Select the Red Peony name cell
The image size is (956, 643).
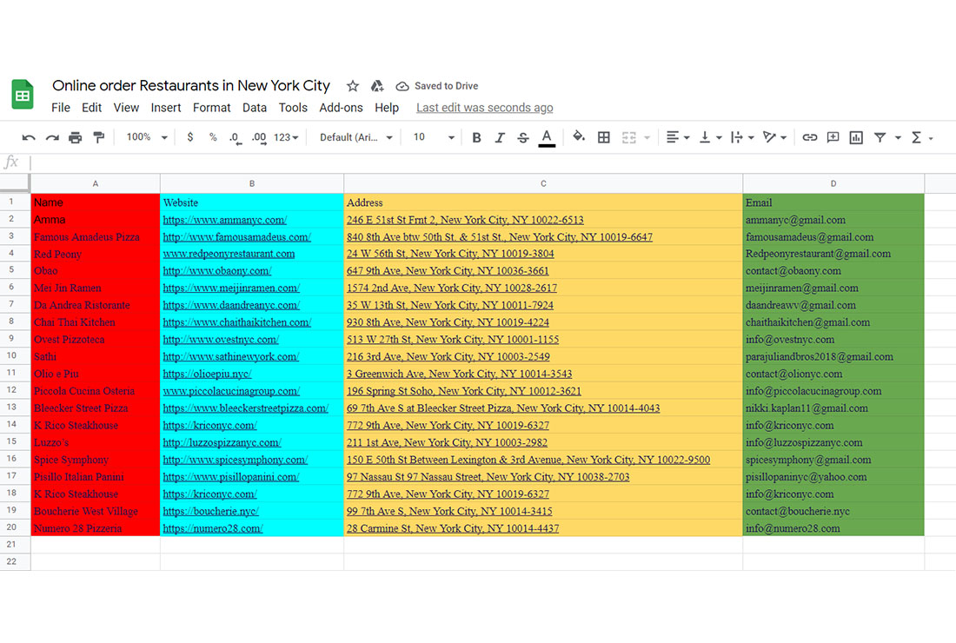pos(95,254)
